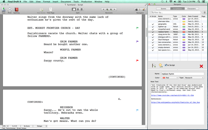Click the New Scene toolbar icon
Viewport: 208px width, 130px height.
(x=41, y=9)
